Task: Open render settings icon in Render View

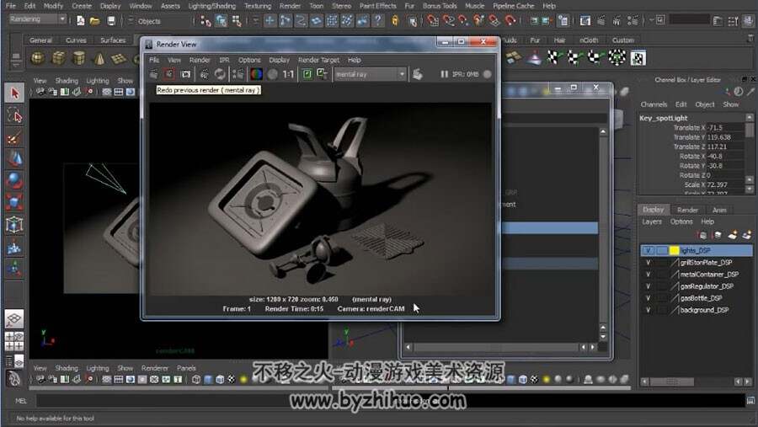Action: point(238,74)
